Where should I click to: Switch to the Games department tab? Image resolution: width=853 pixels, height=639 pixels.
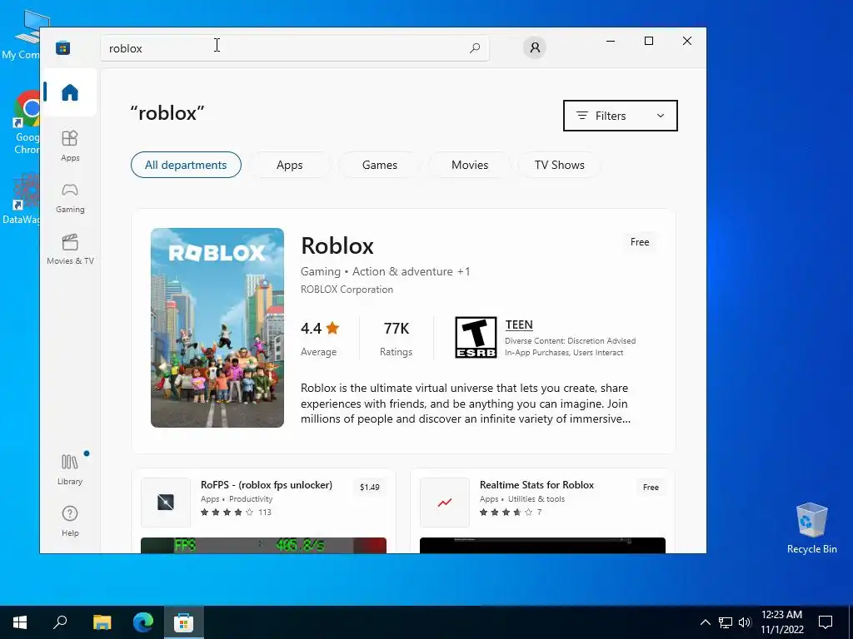coord(380,165)
